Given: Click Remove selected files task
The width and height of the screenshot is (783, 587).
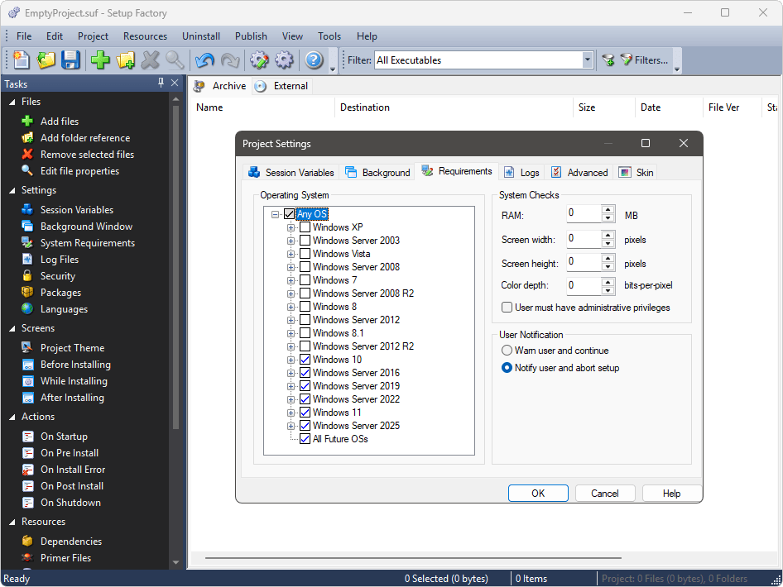Looking at the screenshot, I should [x=87, y=154].
